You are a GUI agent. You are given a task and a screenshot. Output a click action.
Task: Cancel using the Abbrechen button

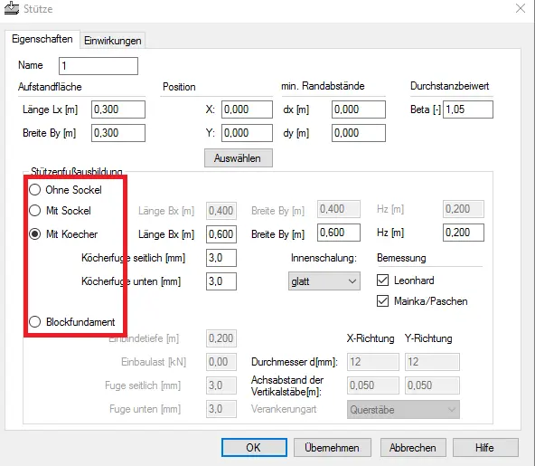[x=413, y=448]
